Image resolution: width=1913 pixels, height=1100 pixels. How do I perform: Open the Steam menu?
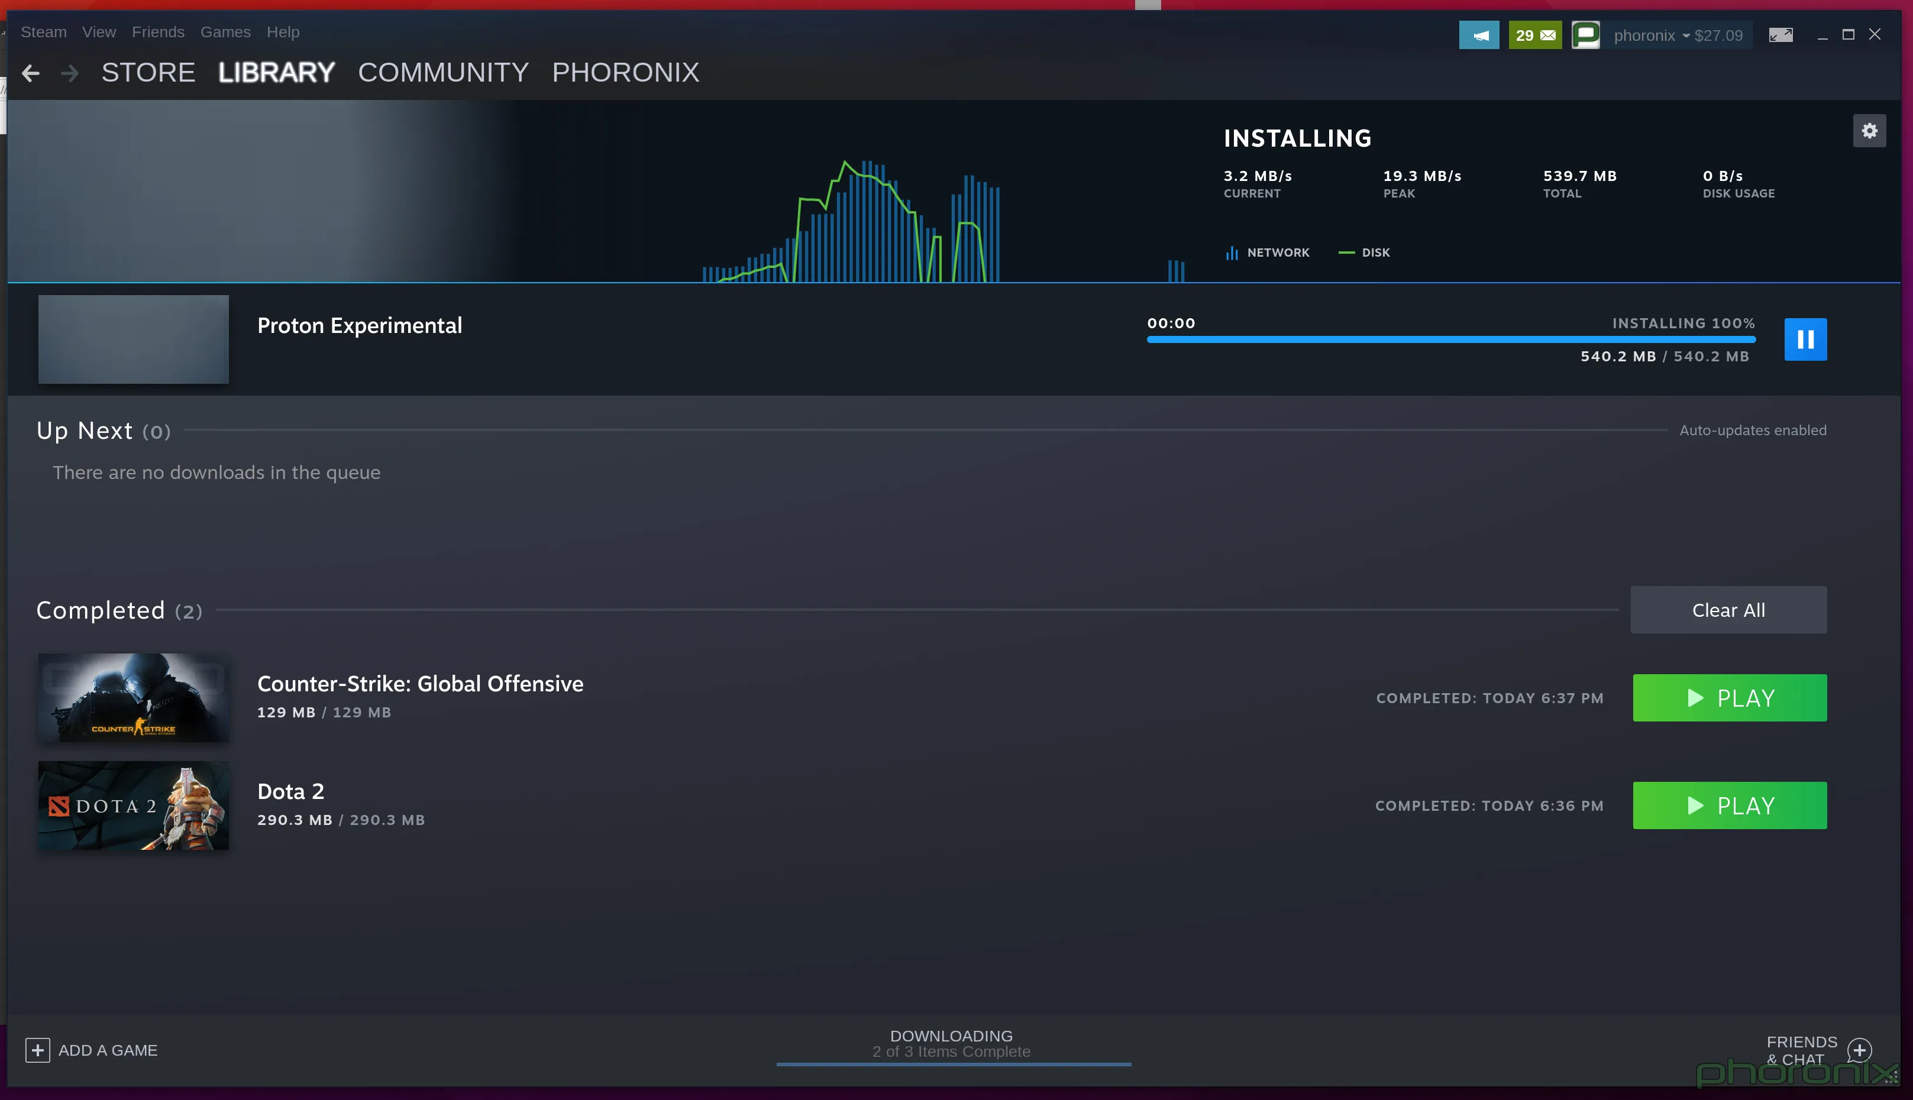44,32
